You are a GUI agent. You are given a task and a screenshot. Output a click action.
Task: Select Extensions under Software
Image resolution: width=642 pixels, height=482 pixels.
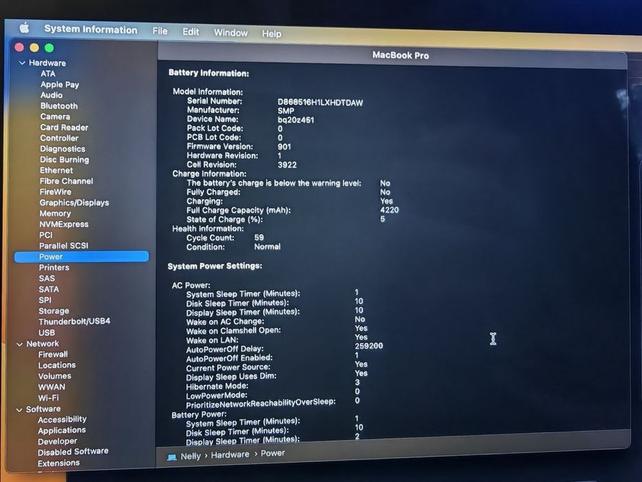coord(58,463)
